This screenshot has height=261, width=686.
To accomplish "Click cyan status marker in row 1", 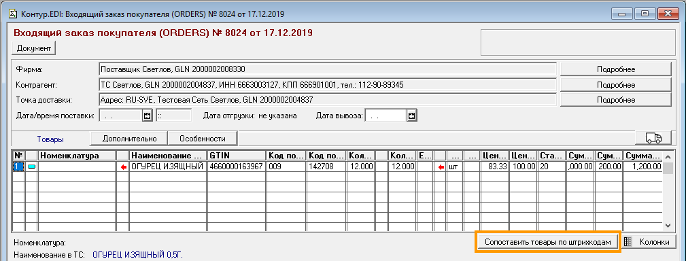I will [31, 167].
